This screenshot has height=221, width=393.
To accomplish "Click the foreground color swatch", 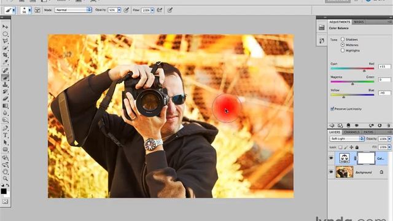I will (3, 191).
